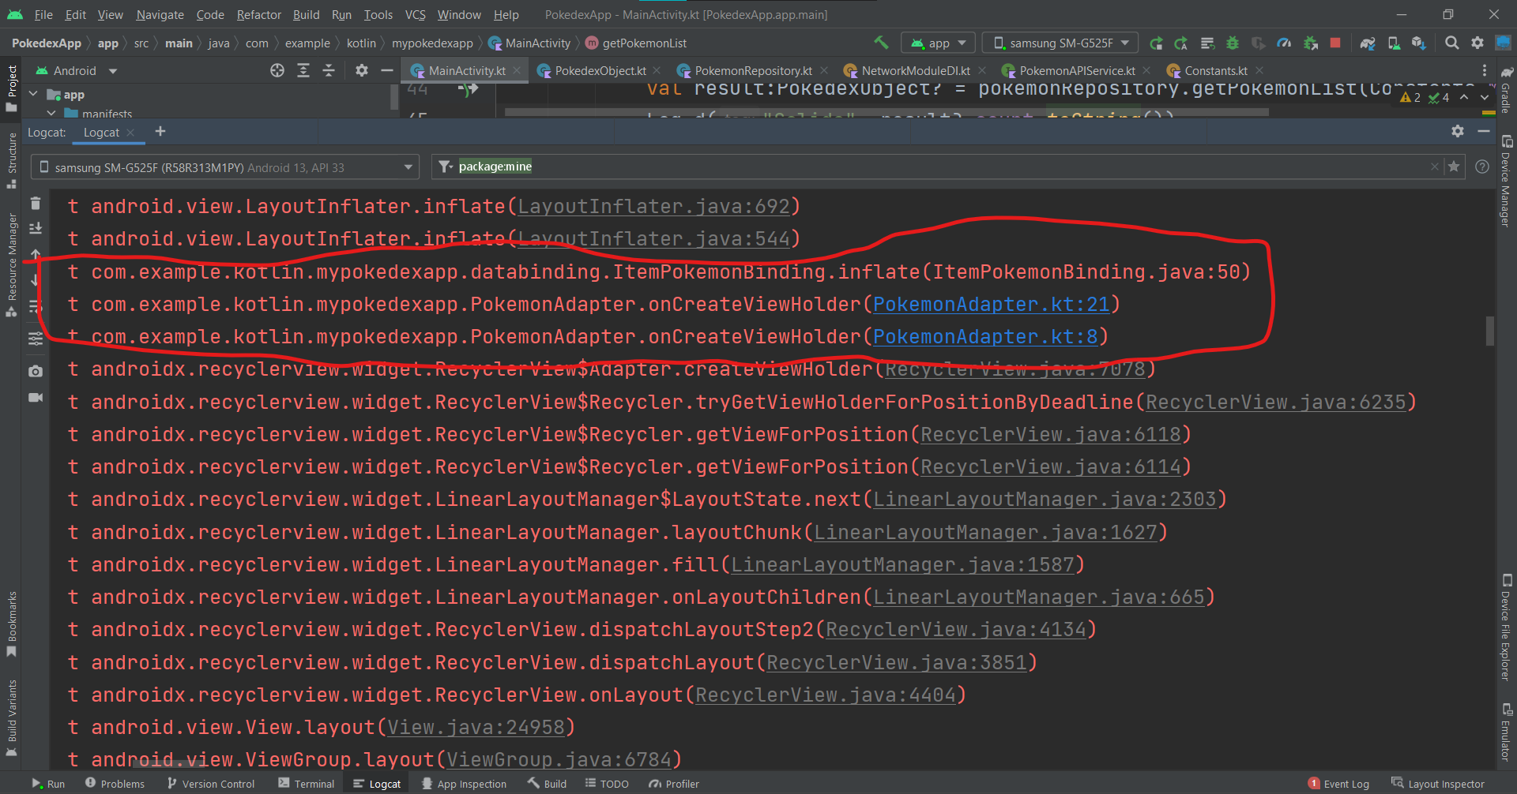
Task: Open the Profiler gauge icon in toolbar
Action: [1284, 43]
